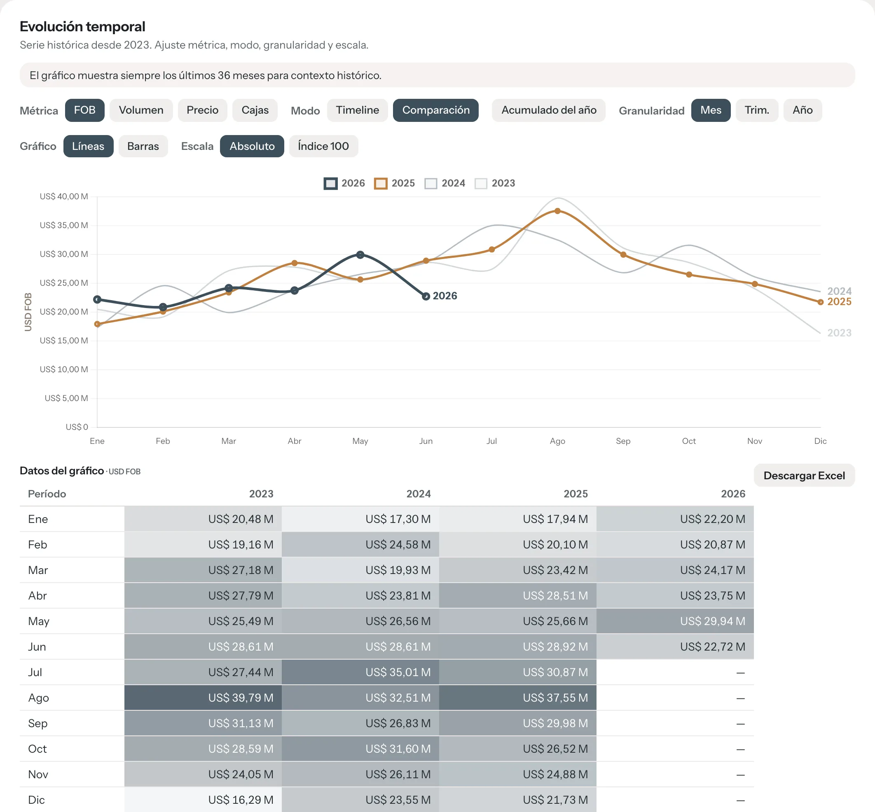Choose the Precio metric
Viewport: 875px width, 812px height.
[x=202, y=110]
